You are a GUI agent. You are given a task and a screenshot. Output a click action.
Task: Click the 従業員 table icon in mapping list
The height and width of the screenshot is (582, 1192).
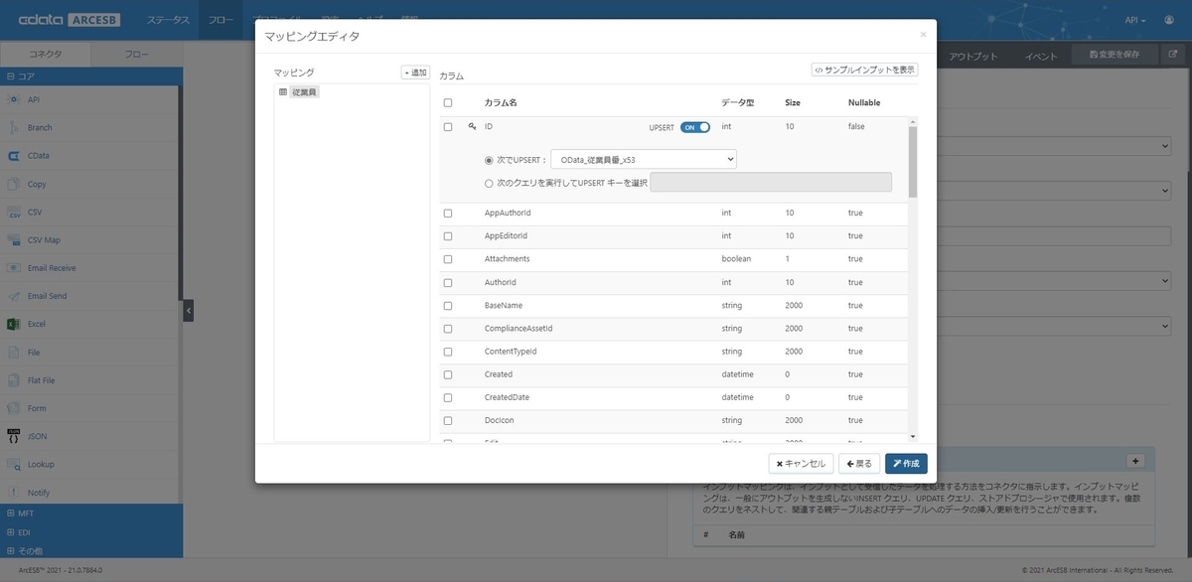(x=283, y=92)
